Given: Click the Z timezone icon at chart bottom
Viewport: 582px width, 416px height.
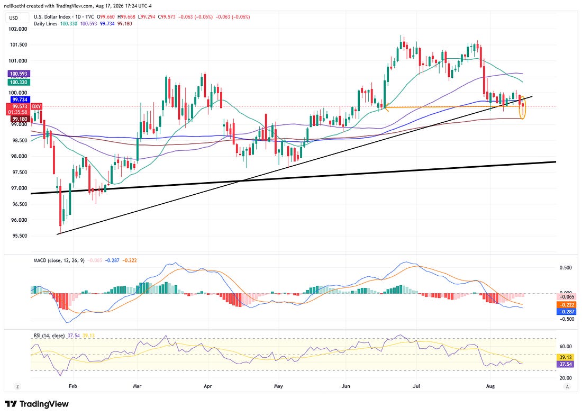Looking at the screenshot, I should point(17,386).
